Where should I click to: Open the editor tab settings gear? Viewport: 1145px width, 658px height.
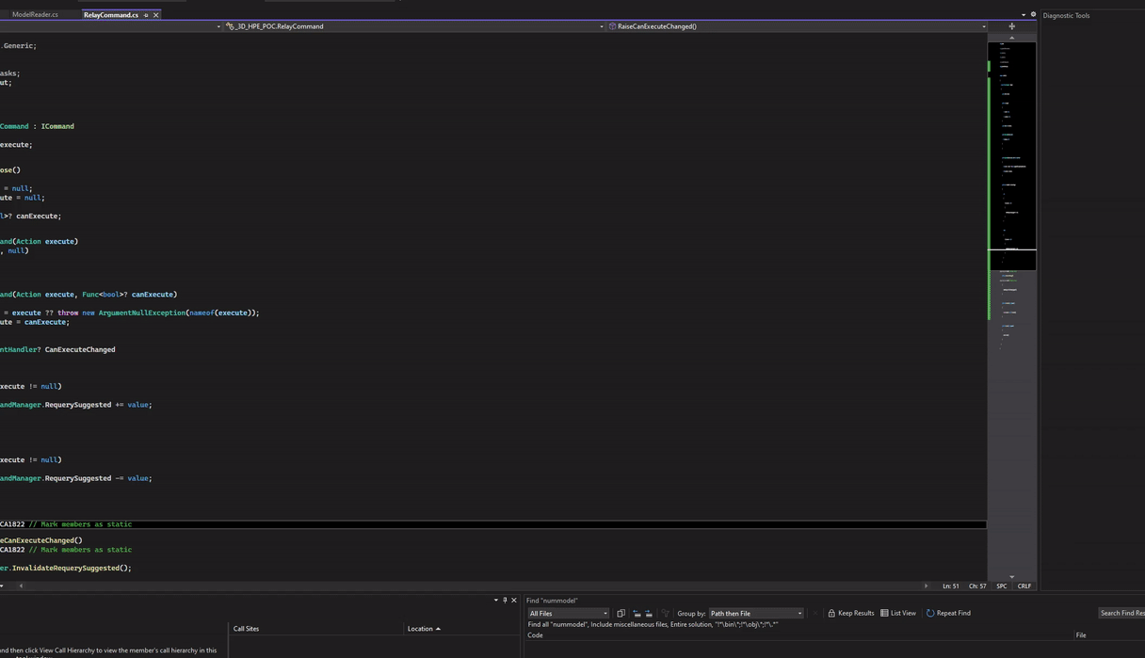coord(1033,14)
